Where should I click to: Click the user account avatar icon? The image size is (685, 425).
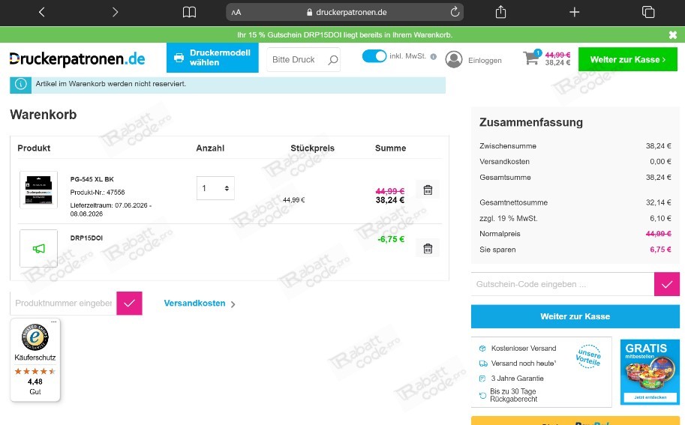[x=454, y=59]
